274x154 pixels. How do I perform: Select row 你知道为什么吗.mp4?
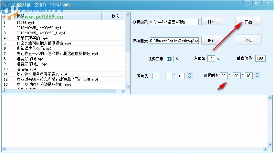64,48
